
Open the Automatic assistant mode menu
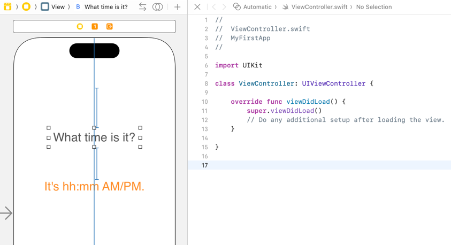coord(253,7)
